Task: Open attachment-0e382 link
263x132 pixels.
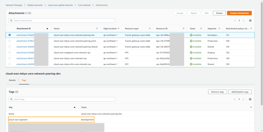Action: click(25, 64)
